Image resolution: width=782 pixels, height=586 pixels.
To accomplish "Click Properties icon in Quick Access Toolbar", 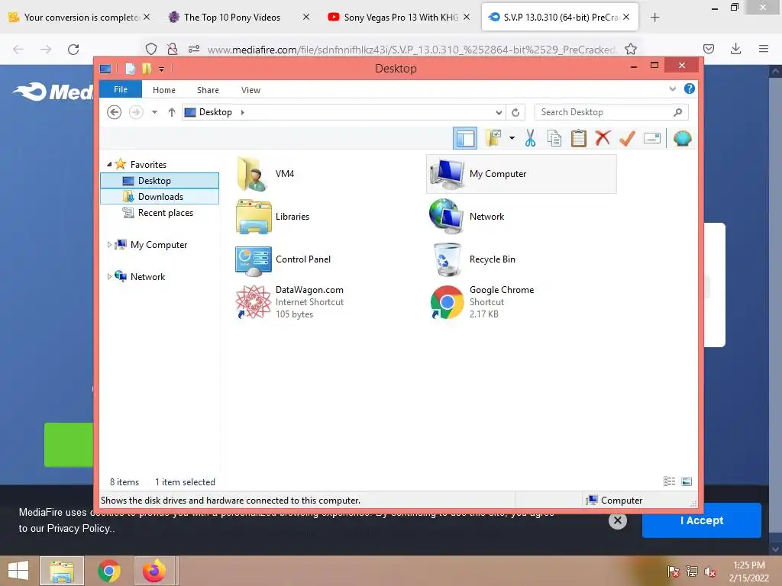I will pyautogui.click(x=130, y=69).
